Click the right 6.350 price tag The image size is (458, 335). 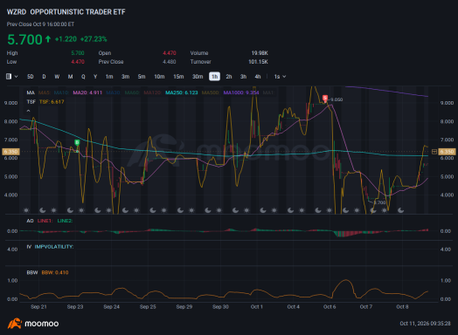[447, 152]
